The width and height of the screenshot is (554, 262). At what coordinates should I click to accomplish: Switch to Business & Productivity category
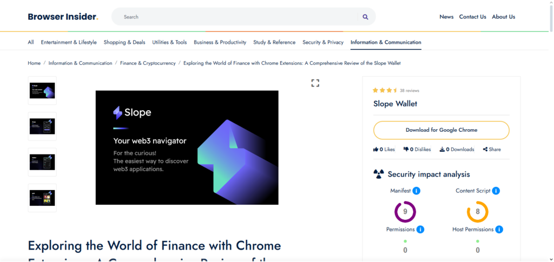(220, 42)
